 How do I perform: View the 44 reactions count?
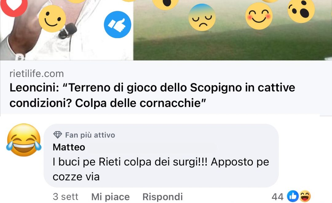point(278,197)
